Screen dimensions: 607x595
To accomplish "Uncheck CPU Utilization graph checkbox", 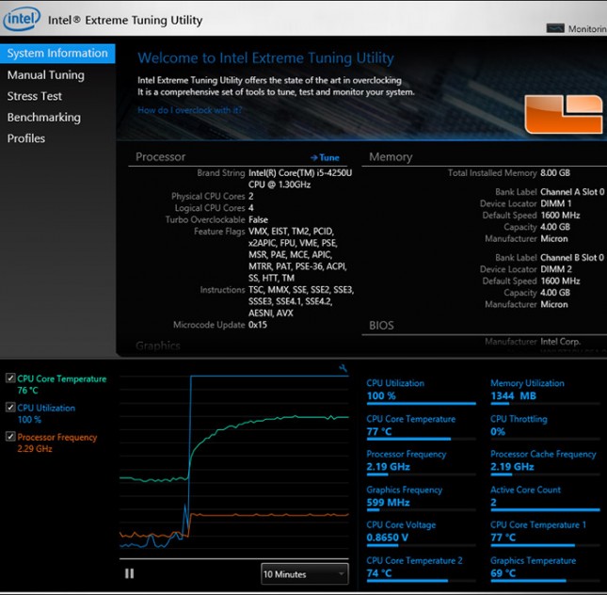I will [x=10, y=407].
